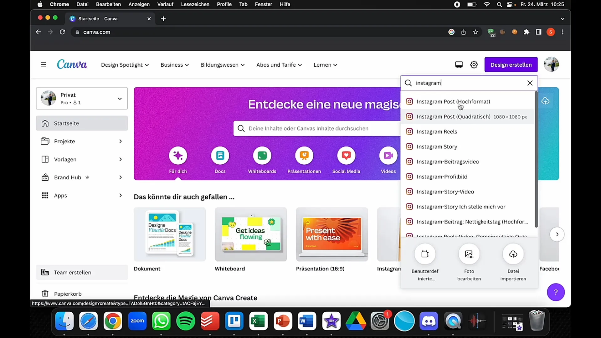Open a new Chrome tab
601x338 pixels.
click(x=163, y=19)
